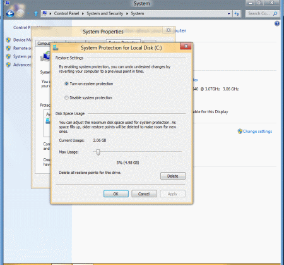This screenshot has width=284, height=265.
Task: Click System and Security breadcrumb
Action: pyautogui.click(x=105, y=13)
